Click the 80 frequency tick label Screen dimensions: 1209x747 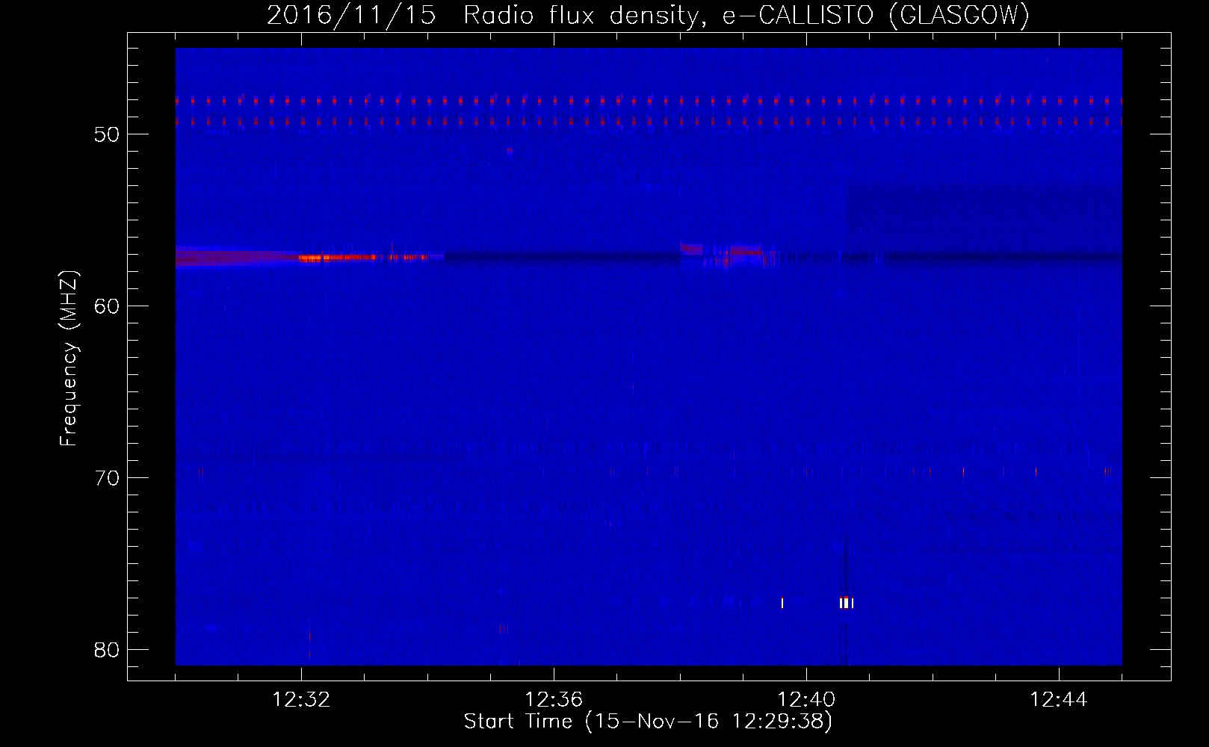click(x=107, y=650)
